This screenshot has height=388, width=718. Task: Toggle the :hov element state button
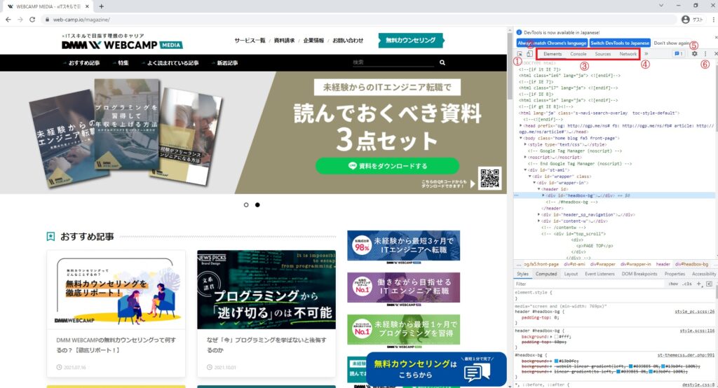(673, 284)
